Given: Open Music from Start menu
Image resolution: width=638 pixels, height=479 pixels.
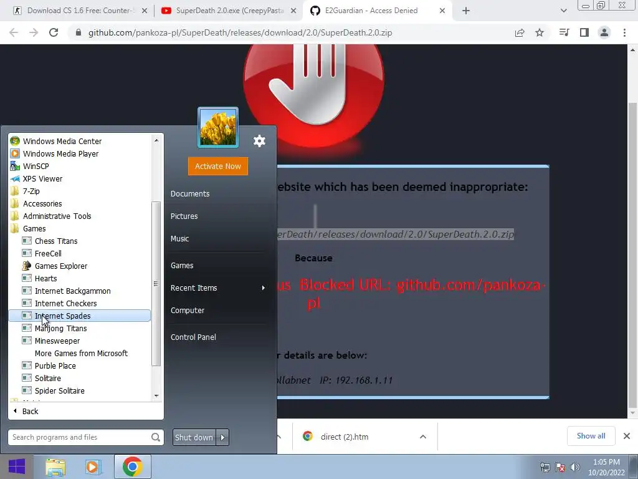Looking at the screenshot, I should point(179,239).
